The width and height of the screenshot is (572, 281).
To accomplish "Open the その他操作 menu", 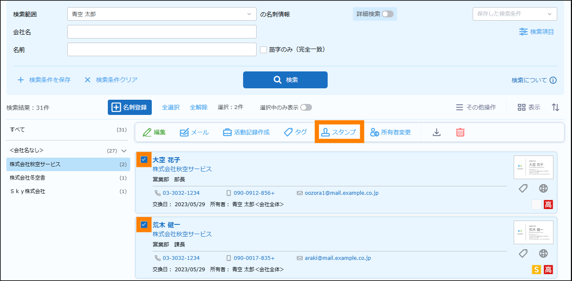I will (476, 107).
